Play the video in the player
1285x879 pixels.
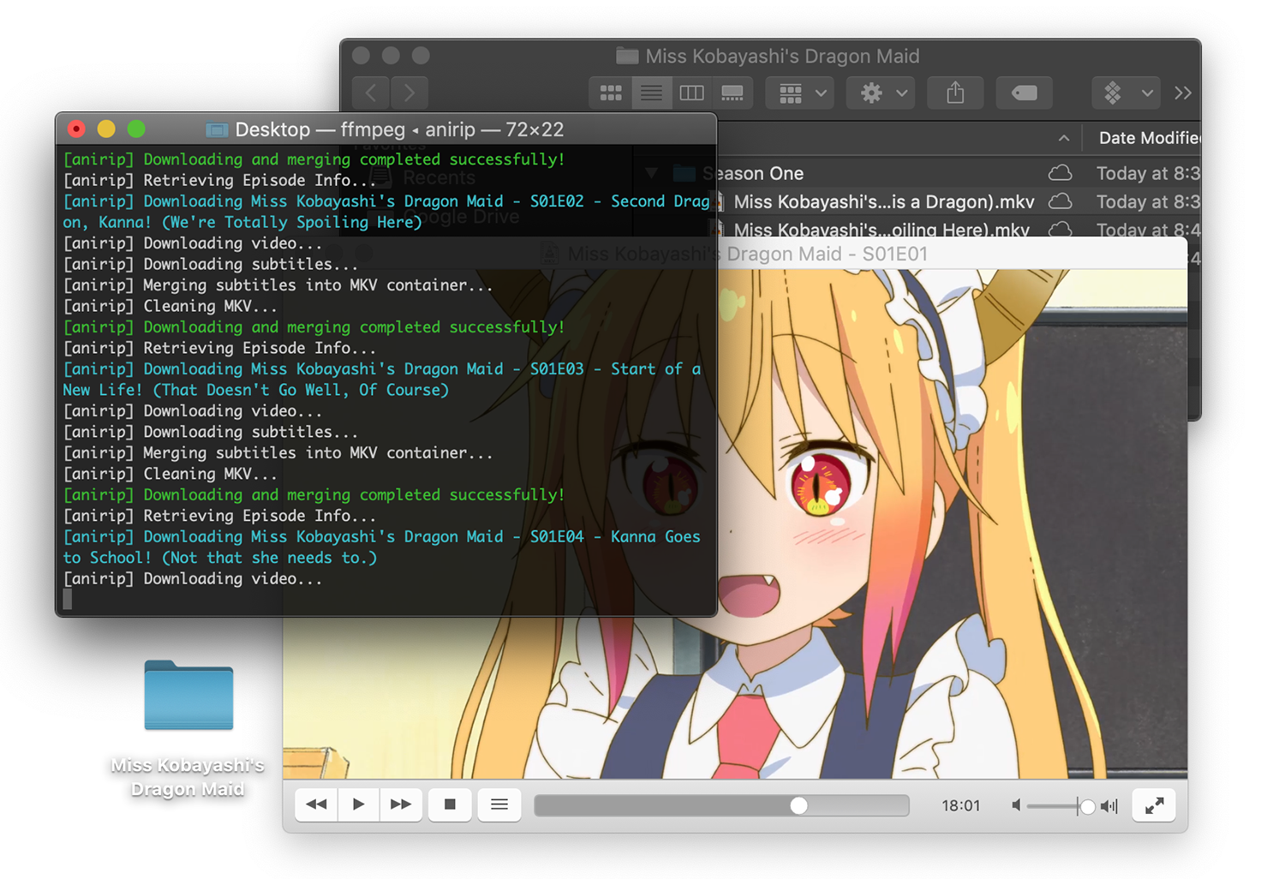point(358,804)
